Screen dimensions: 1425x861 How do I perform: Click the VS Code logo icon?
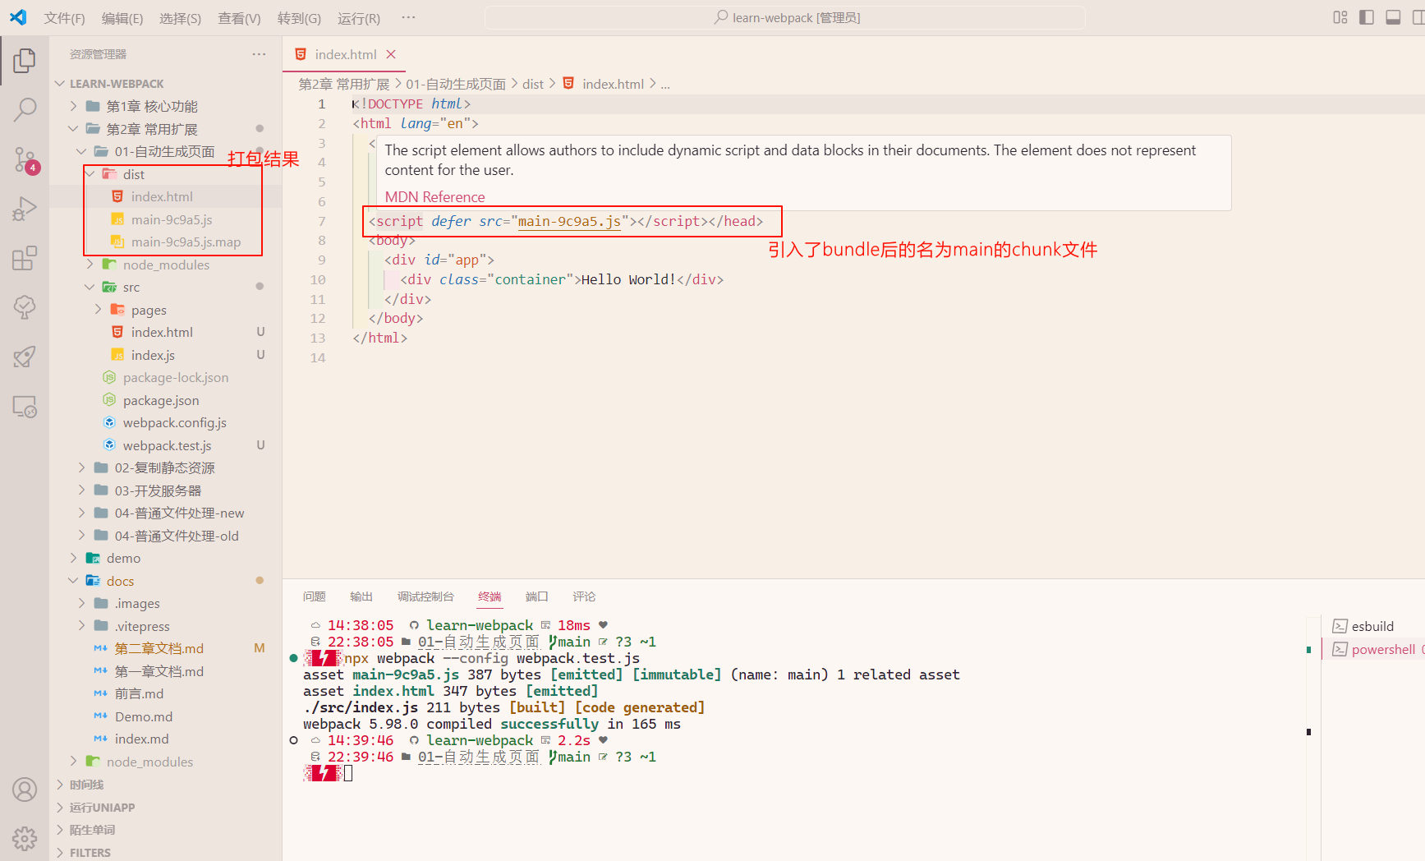(x=18, y=17)
